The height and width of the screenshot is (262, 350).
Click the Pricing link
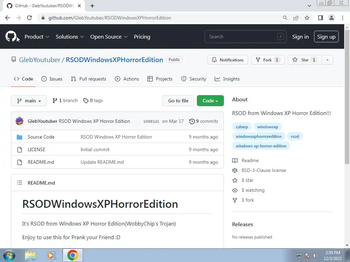(142, 37)
